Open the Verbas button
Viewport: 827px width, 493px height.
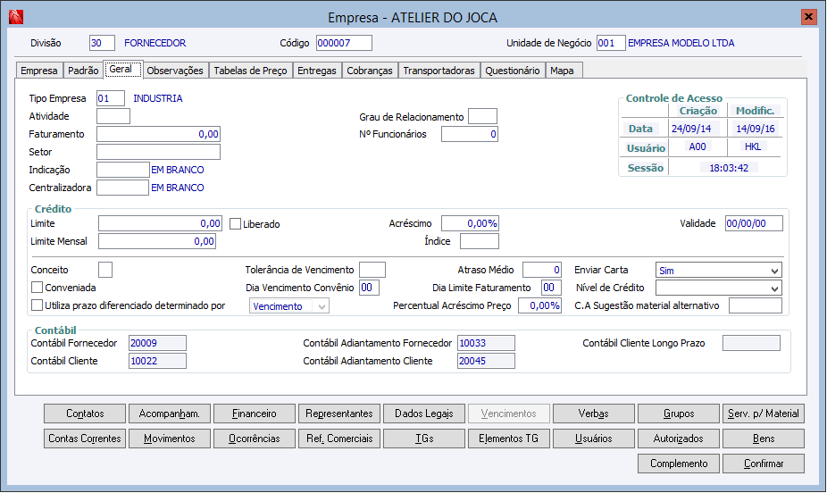tap(594, 414)
